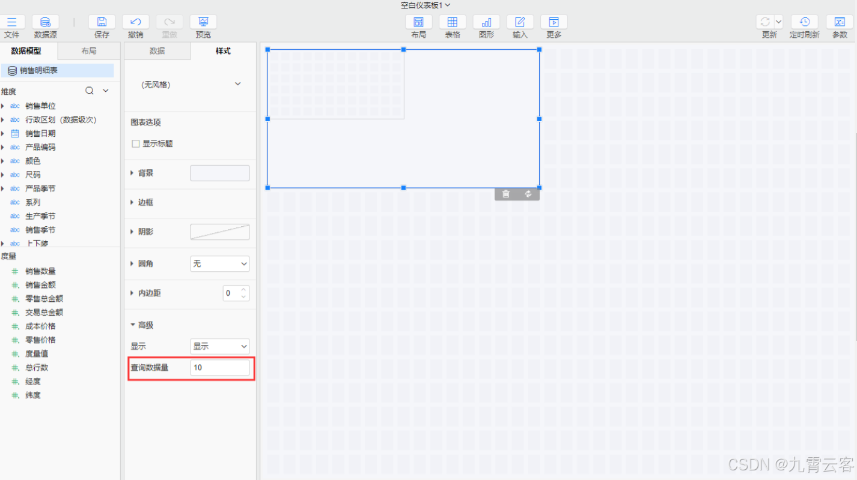Screen dimensions: 857x480
Task: Switch to the 数据 tab
Action: [157, 51]
